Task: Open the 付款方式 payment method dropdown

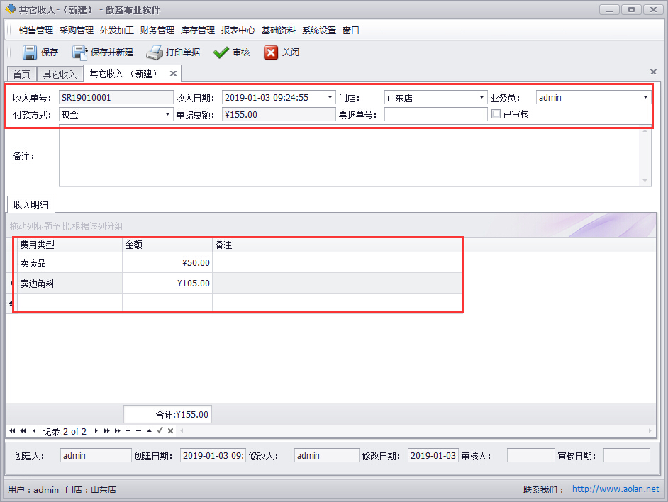Action: [167, 114]
